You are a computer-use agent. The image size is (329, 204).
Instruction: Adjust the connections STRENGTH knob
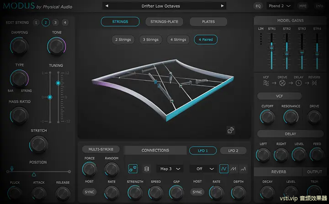(x=135, y=193)
